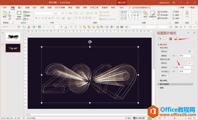This screenshot has width=198, height=120.
Task: Click the Arrange (排列) icon in ribbon
Action: [x=145, y=14]
